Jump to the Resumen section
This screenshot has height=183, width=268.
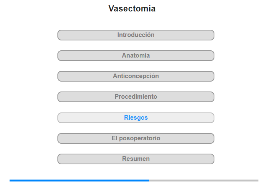(136, 159)
